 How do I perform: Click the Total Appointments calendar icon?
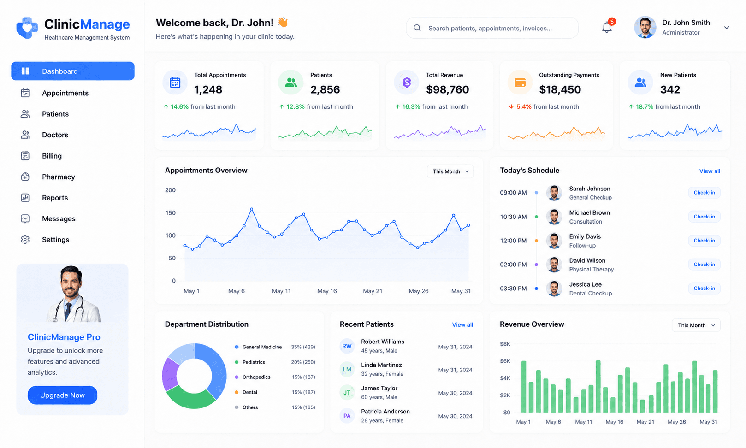175,83
